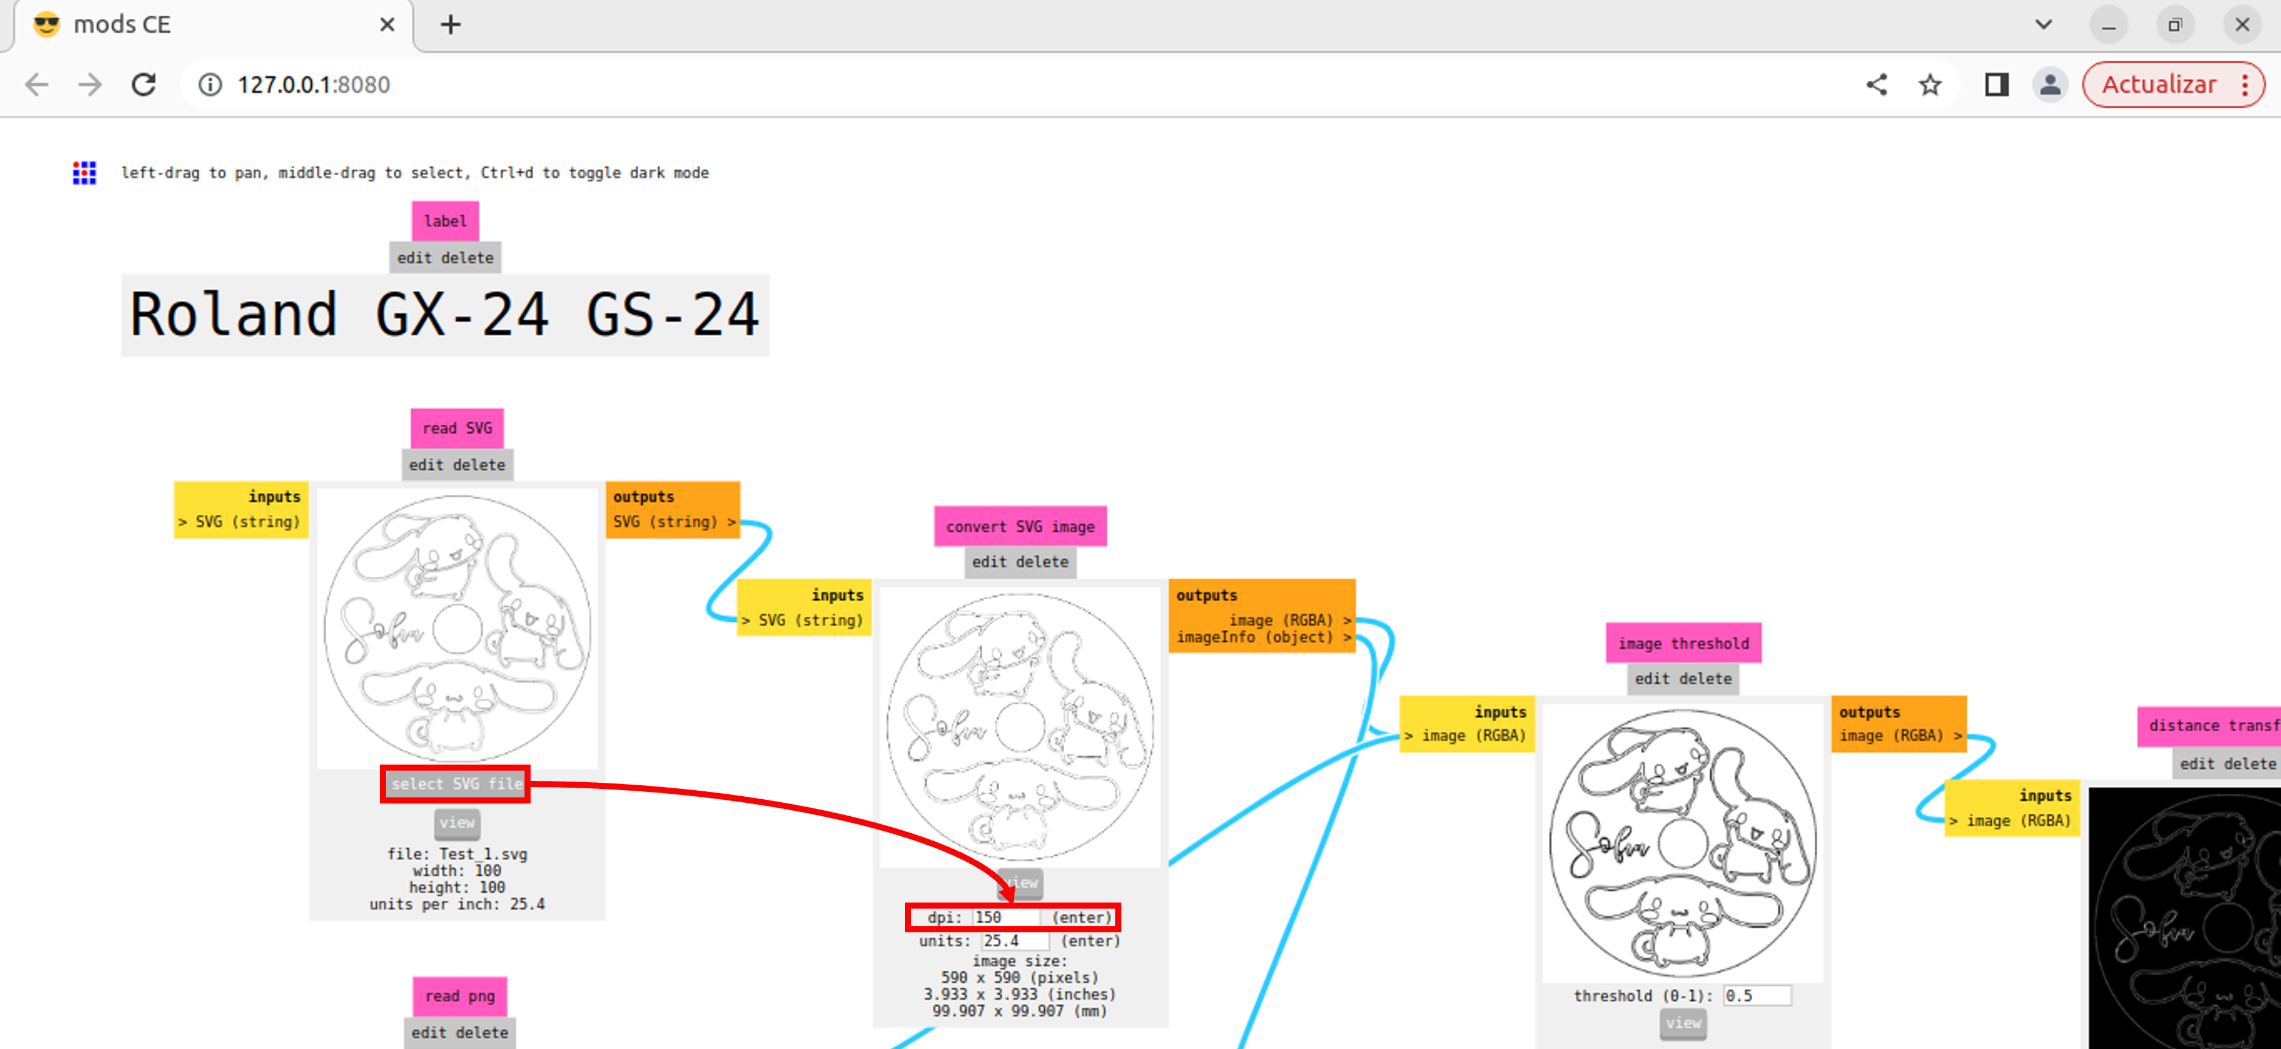Reload the page with refresh icon
Screen dimensions: 2281x1049
click(x=143, y=85)
